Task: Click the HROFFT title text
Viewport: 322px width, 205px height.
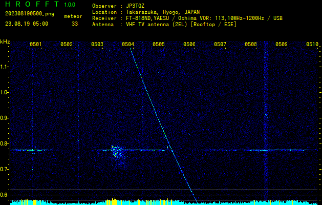Action: tap(32, 5)
